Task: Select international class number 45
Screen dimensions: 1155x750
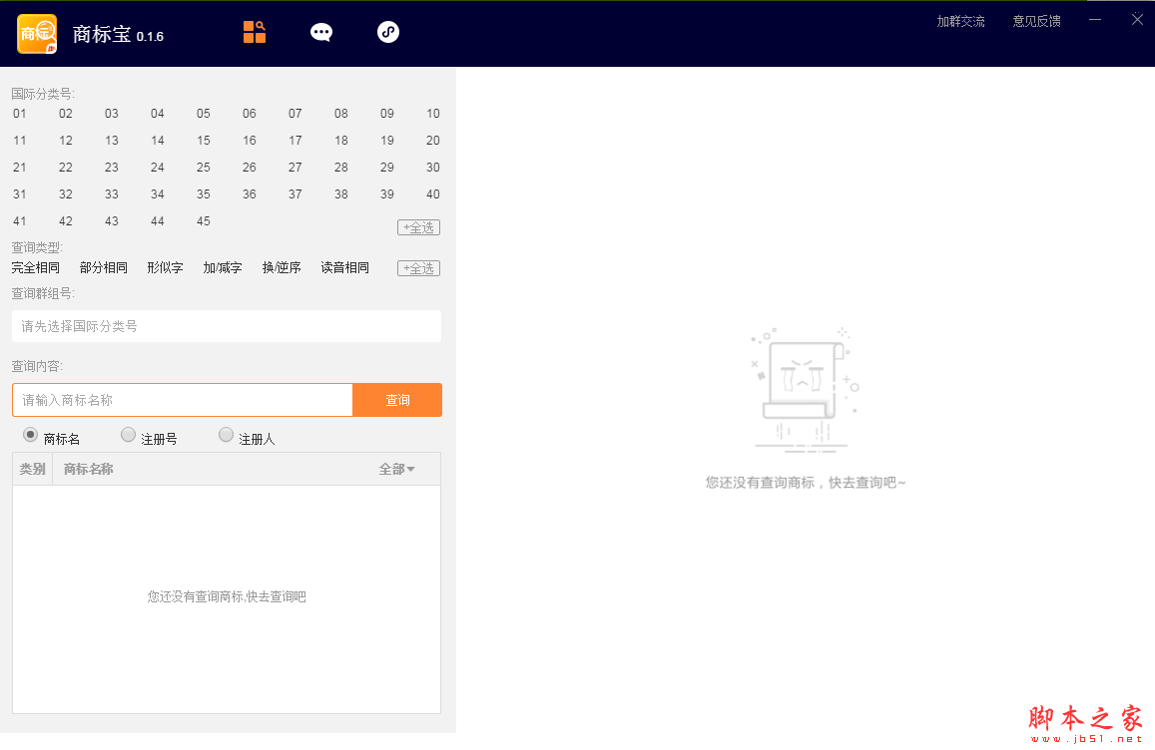Action: tap(203, 220)
